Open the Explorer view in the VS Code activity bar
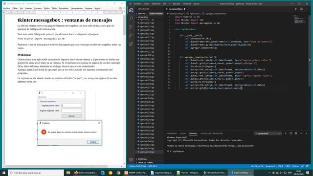This screenshot has width=313, height=176. coord(131,10)
